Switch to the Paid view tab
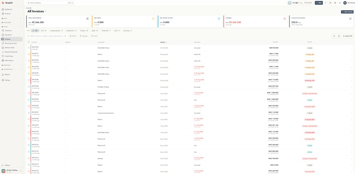The image size is (355, 174). 44,31
